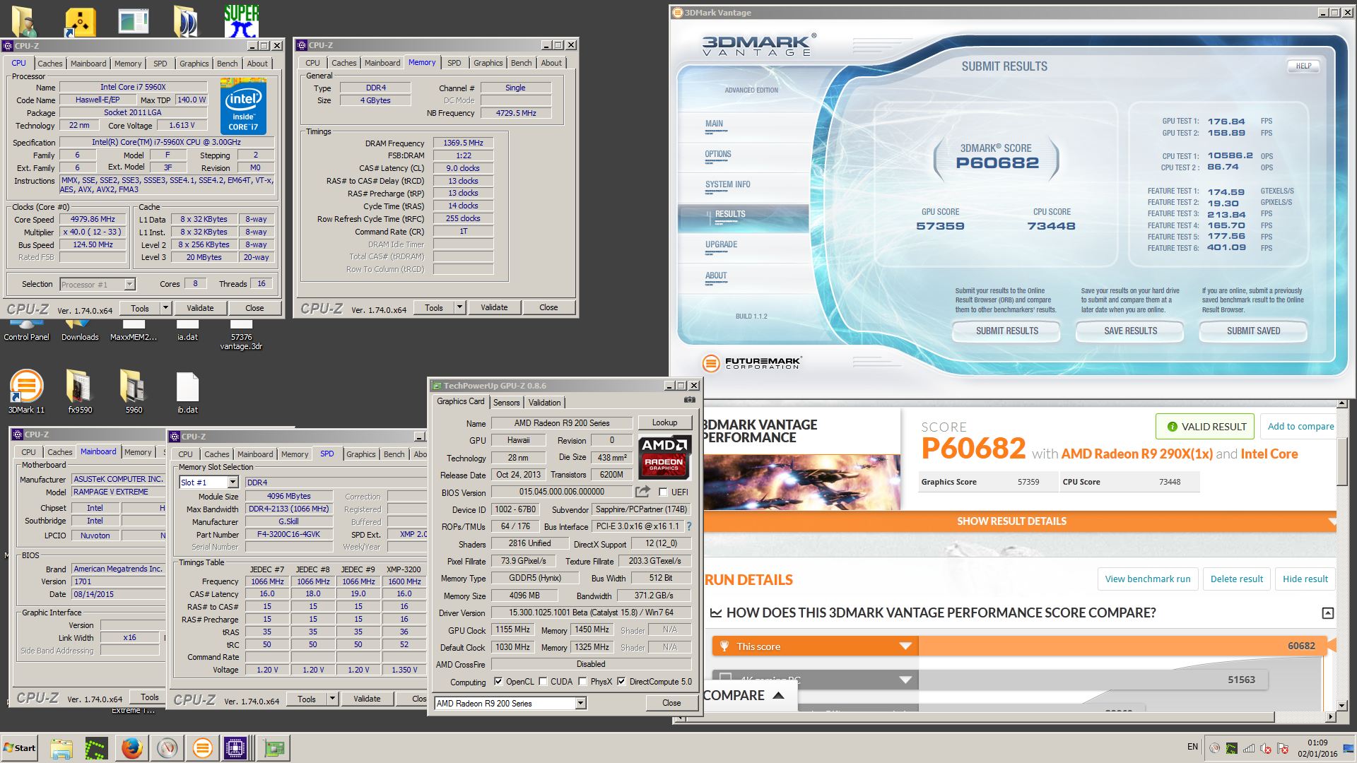Open the Validation tab in GPU-Z

pyautogui.click(x=544, y=403)
